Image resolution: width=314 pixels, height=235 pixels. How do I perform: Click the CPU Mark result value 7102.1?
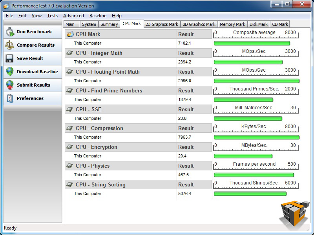coord(184,43)
